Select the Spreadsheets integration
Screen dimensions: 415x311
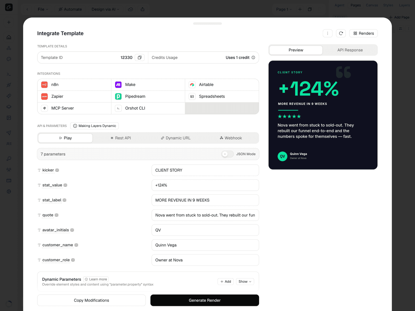point(222,96)
